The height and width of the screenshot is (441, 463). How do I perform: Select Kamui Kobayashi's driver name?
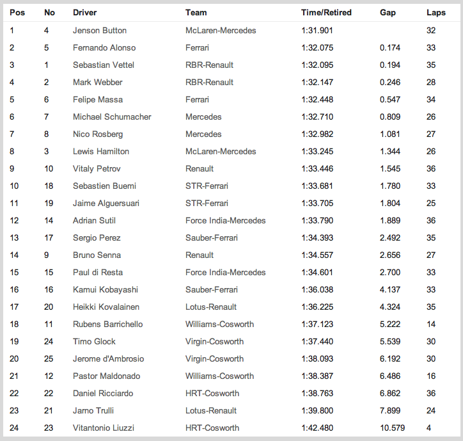point(106,289)
